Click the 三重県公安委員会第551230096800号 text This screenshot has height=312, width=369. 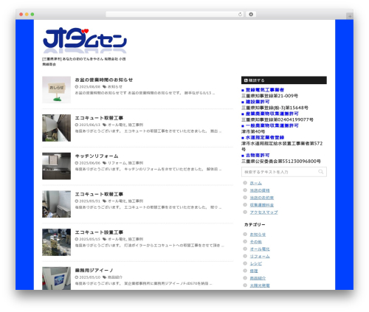pyautogui.click(x=281, y=162)
